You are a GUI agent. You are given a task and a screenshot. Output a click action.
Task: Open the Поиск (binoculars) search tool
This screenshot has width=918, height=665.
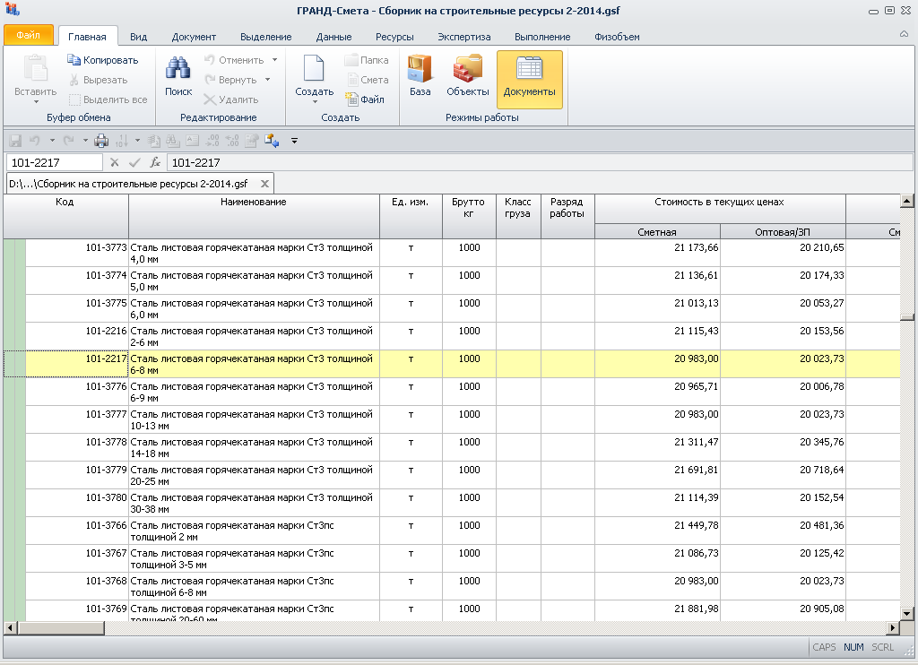tap(178, 77)
